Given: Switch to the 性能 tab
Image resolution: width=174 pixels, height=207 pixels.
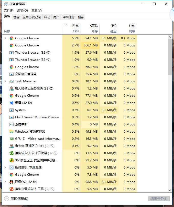Looking at the screenshot, I should (16, 17).
